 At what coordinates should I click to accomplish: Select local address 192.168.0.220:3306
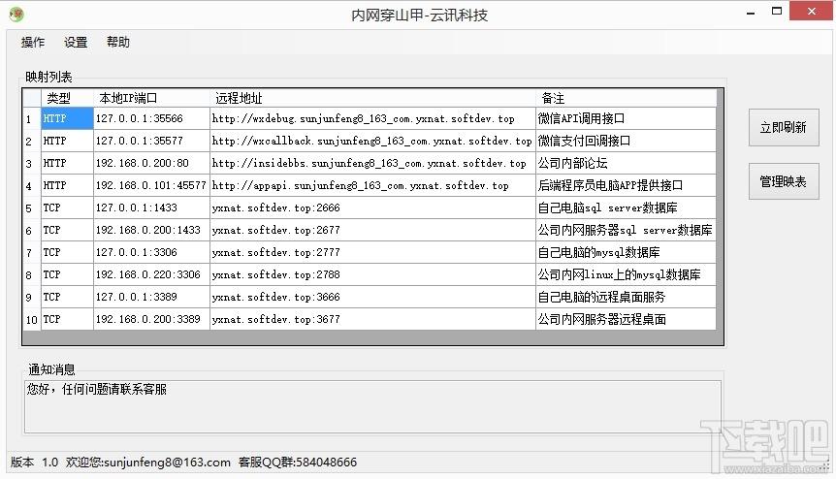click(152, 275)
